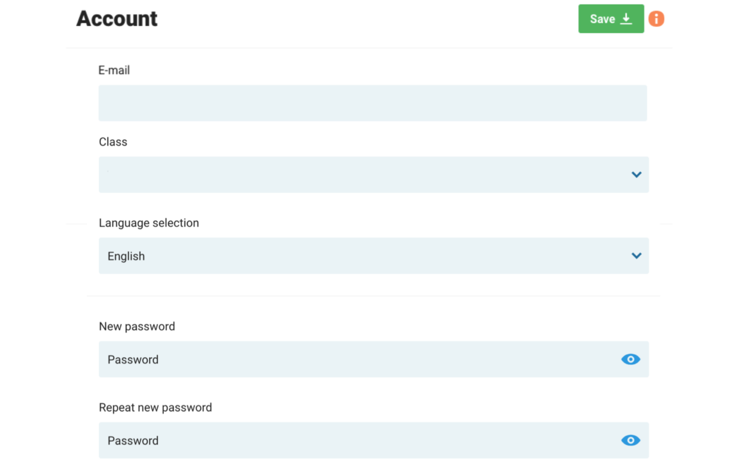
Task: Click the E-mail field label
Action: 114,71
